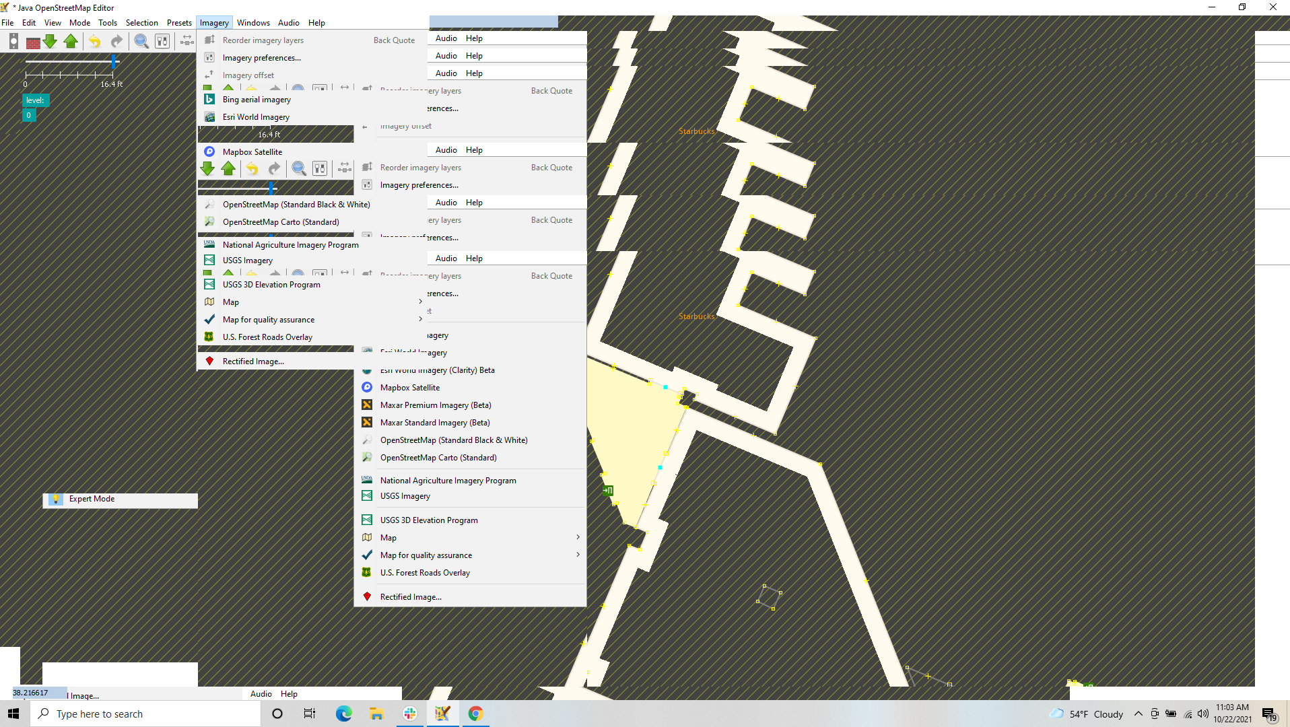Show hidden system tray icons
The image size is (1290, 727).
click(1138, 714)
